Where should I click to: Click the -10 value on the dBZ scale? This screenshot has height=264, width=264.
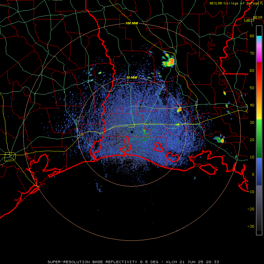point(251,192)
